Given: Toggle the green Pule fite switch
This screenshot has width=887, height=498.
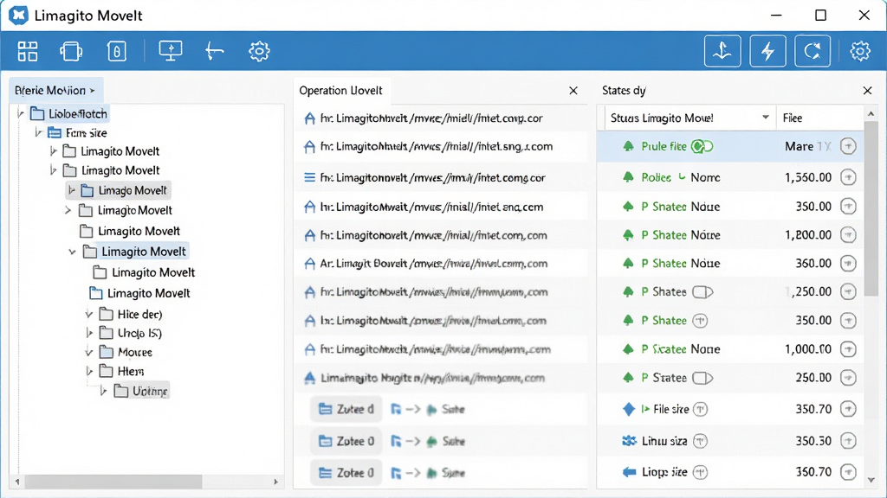Looking at the screenshot, I should tap(702, 146).
